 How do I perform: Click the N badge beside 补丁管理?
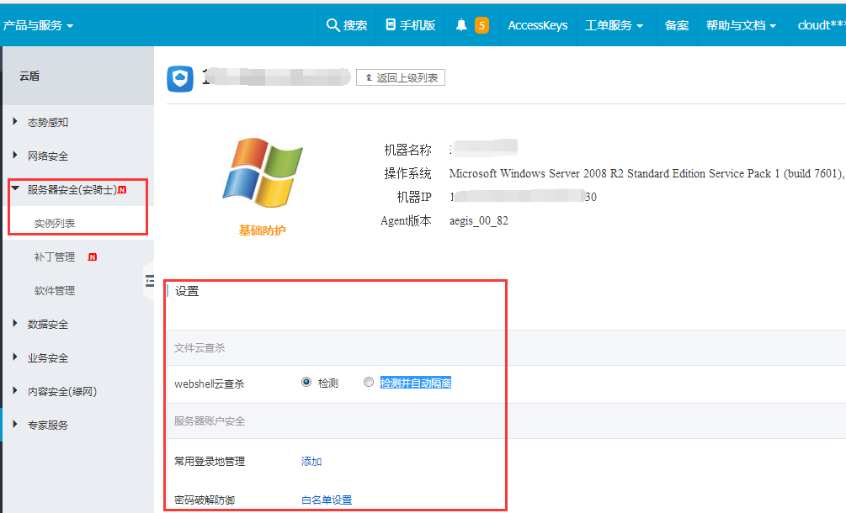coord(93,257)
